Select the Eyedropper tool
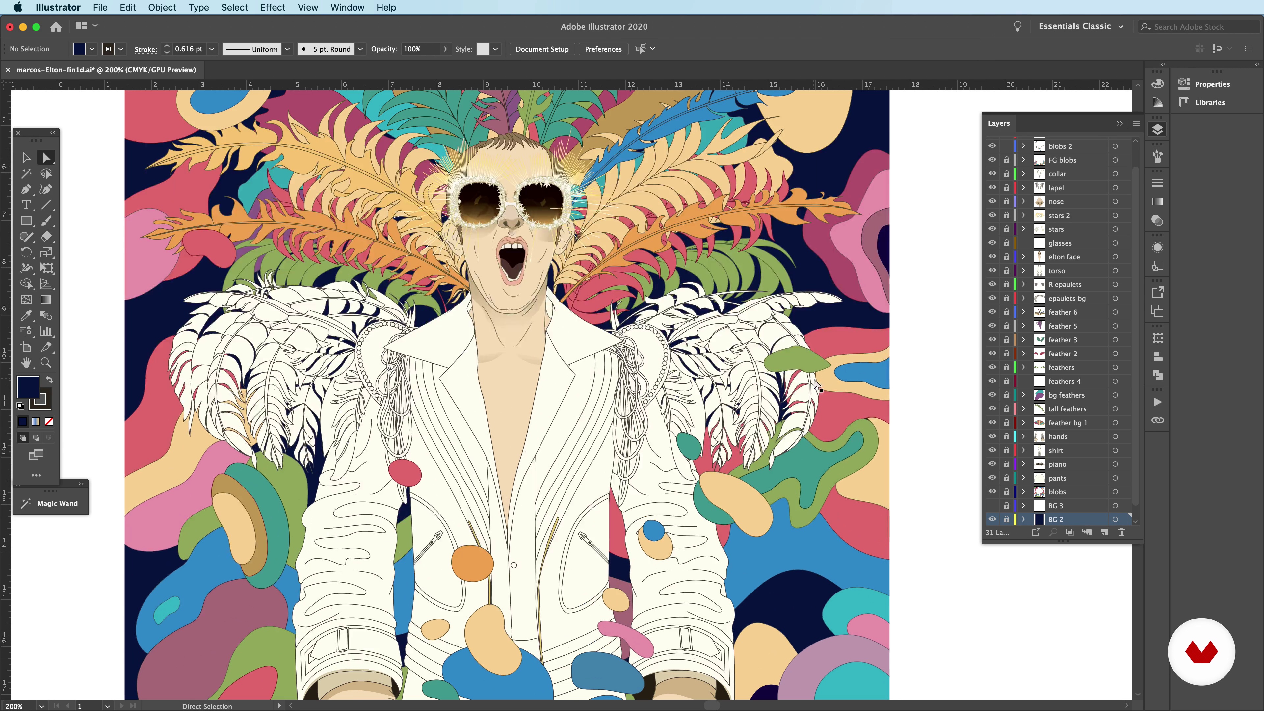This screenshot has height=711, width=1264. click(26, 316)
